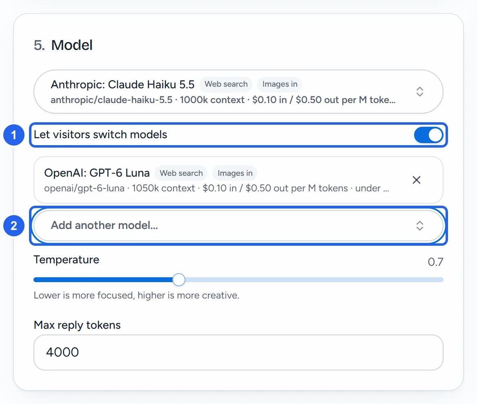
Task: Click the Let visitors switch models label
Action: coord(100,135)
